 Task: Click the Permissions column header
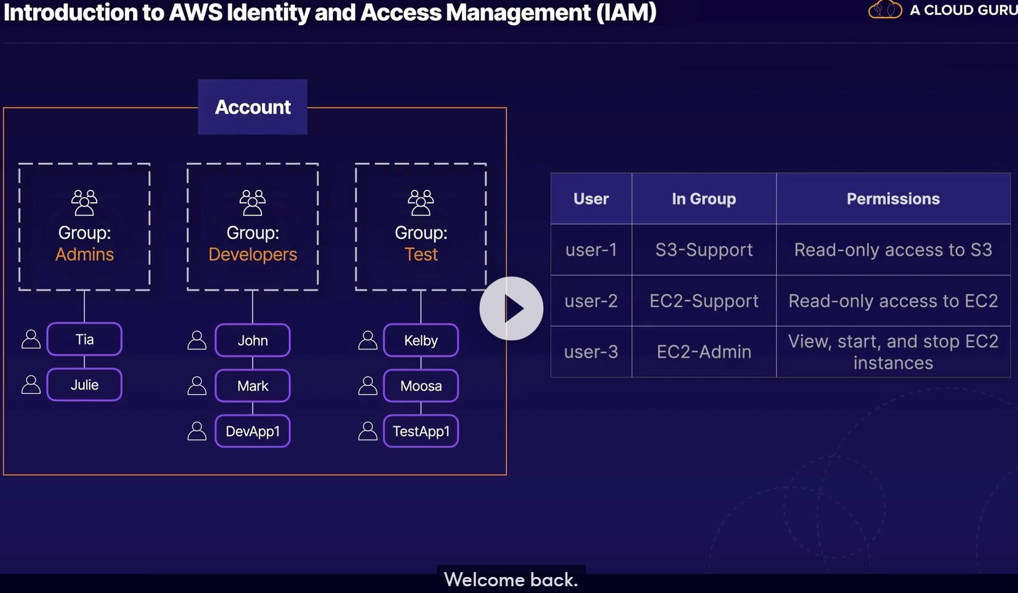click(x=893, y=198)
